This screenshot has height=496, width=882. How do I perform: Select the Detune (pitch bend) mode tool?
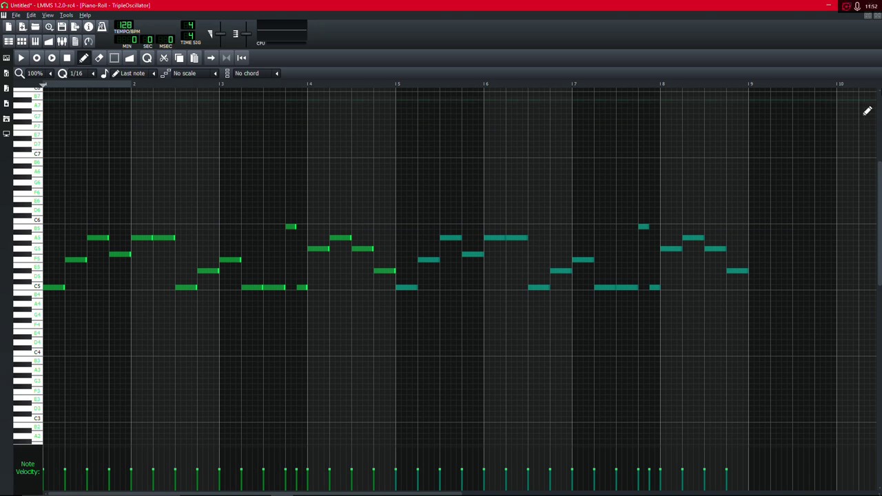[x=130, y=58]
